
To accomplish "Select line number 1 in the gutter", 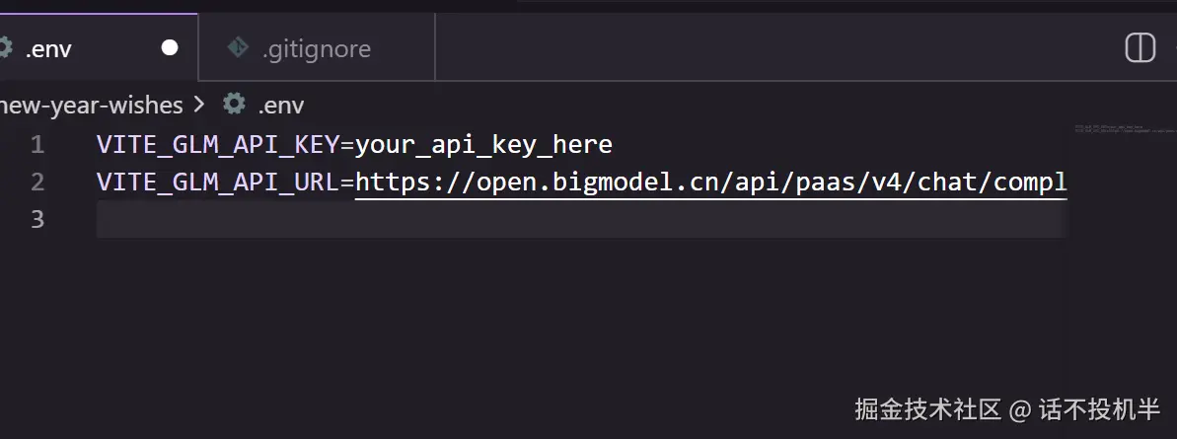I will (x=37, y=144).
